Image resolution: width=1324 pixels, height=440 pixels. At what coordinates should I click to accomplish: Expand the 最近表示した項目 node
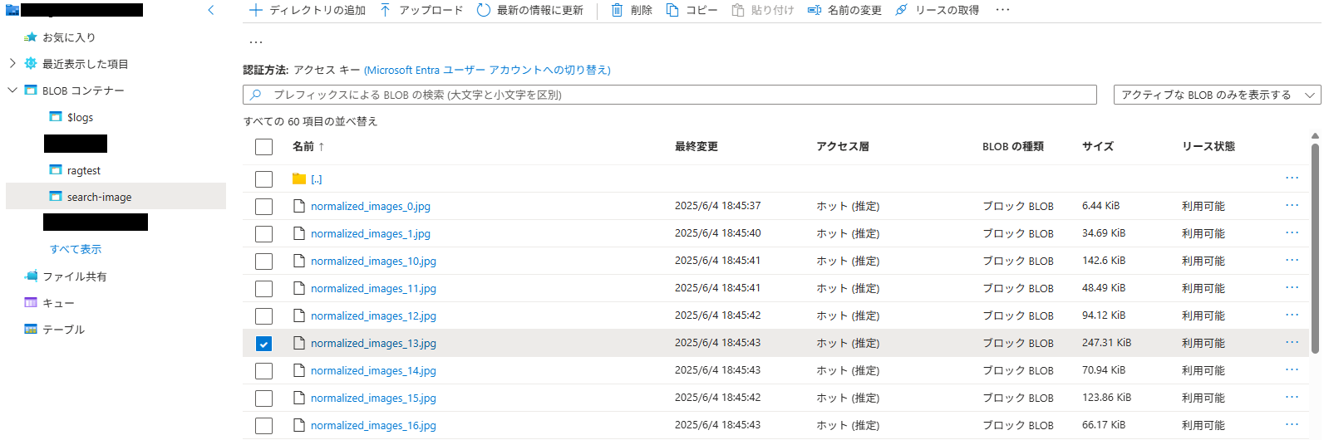pyautogui.click(x=12, y=63)
